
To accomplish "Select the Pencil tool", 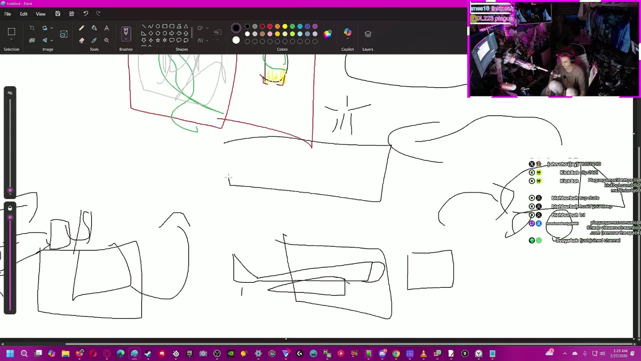I will point(82,28).
